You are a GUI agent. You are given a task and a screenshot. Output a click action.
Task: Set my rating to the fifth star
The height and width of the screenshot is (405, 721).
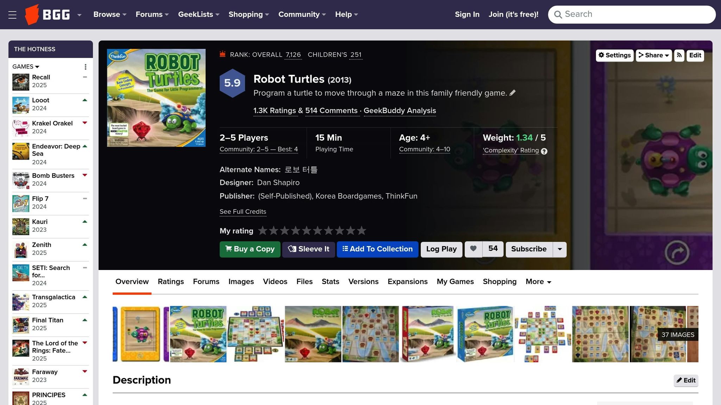307,231
